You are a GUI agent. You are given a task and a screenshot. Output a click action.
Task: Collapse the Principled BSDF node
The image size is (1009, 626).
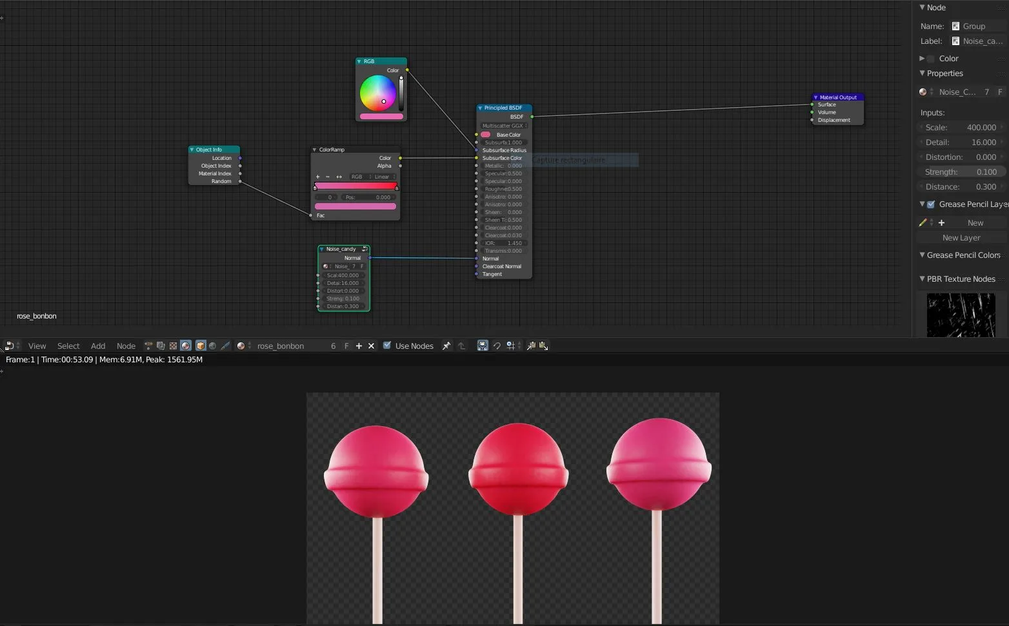(x=481, y=108)
